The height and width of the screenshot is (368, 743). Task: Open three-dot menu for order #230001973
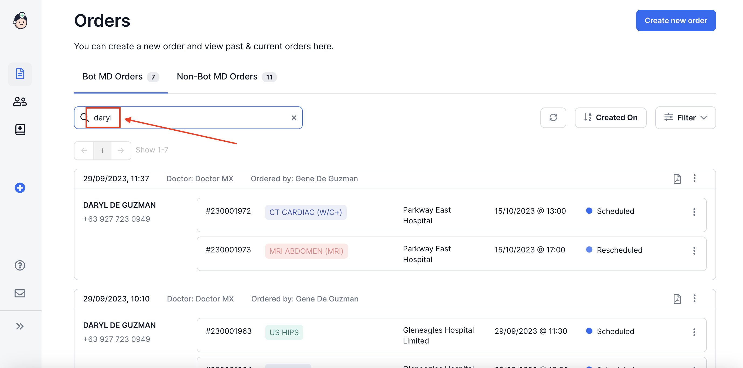point(694,251)
